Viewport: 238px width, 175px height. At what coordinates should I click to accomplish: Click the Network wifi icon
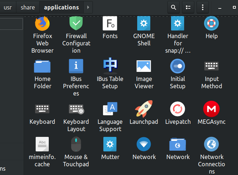(x=144, y=144)
